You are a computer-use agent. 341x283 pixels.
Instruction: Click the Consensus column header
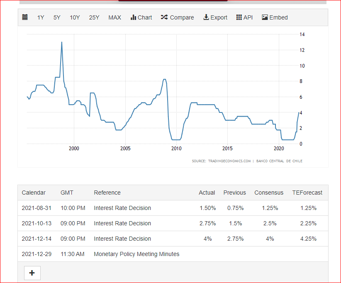coord(269,193)
